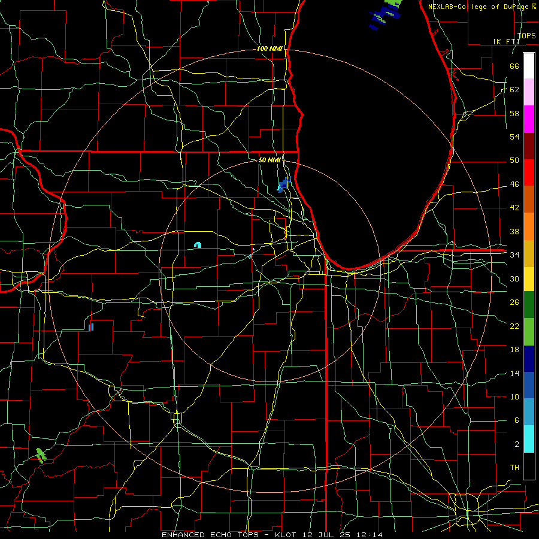539x539 pixels.
Task: Click the "50 NMI" range ring label
Action: (269, 160)
